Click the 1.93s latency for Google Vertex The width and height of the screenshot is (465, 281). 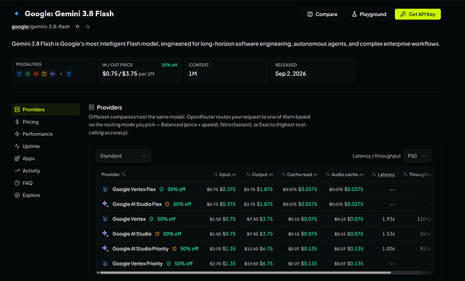tap(388, 219)
